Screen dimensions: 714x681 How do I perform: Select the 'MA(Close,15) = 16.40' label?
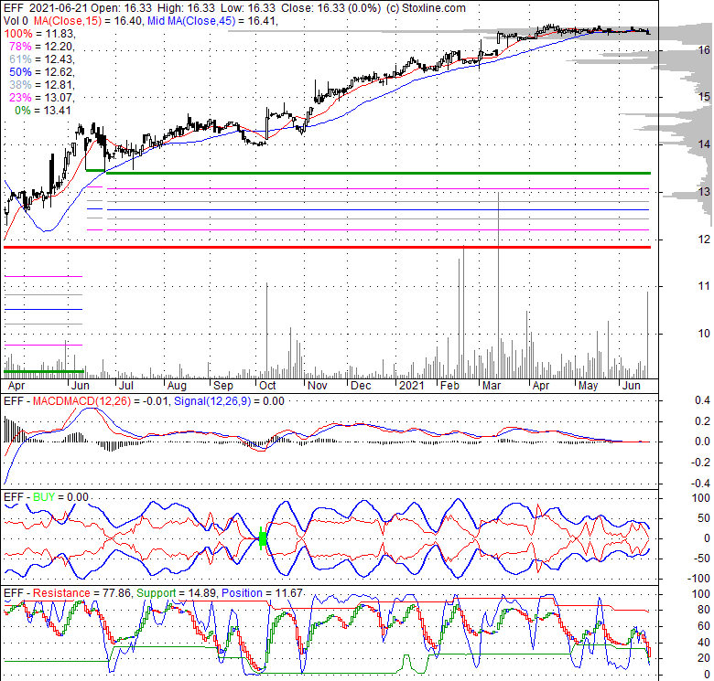(x=88, y=21)
